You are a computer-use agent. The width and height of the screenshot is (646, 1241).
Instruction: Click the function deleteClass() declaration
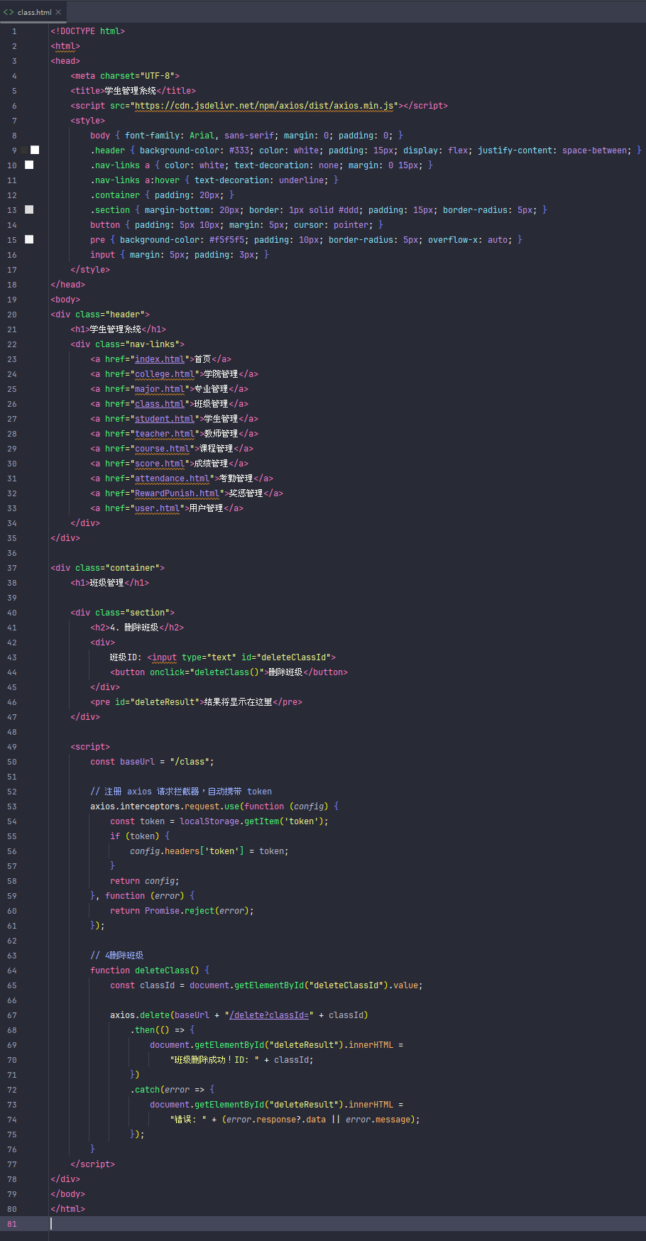point(150,971)
